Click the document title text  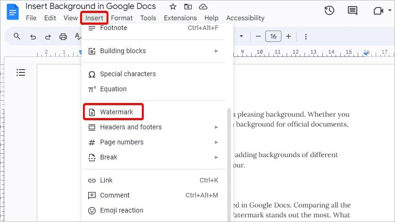[x=91, y=6]
